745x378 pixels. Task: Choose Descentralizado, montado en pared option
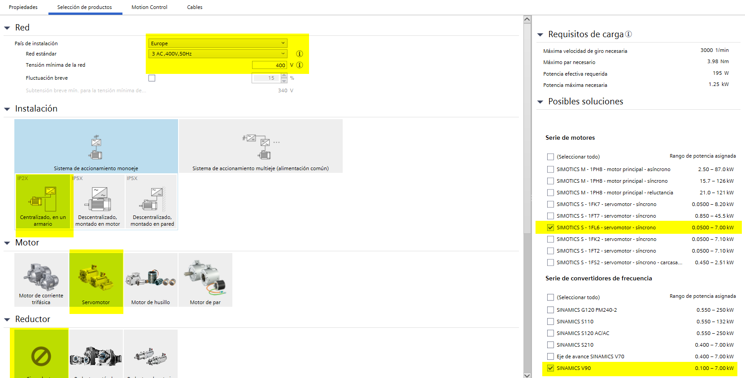pos(152,202)
